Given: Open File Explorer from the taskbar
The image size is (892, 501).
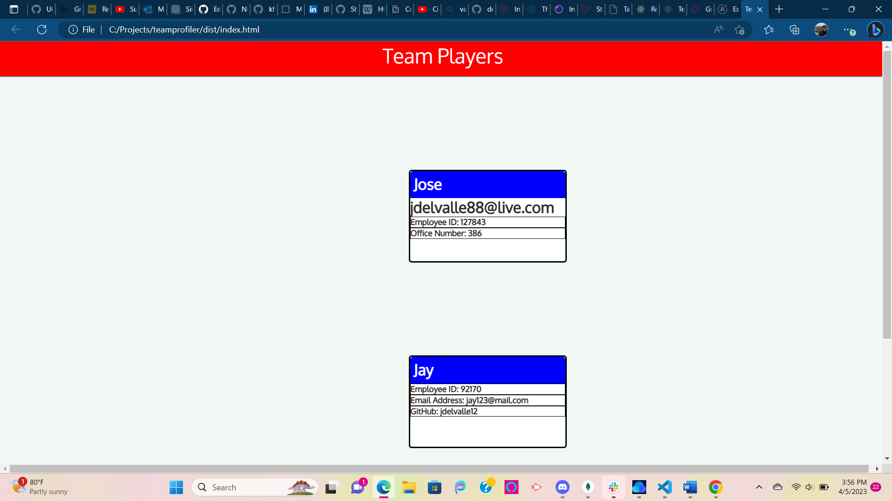Looking at the screenshot, I should click(x=409, y=487).
